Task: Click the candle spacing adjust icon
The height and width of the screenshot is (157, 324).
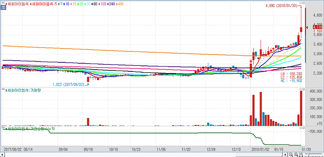Action: [x=301, y=154]
